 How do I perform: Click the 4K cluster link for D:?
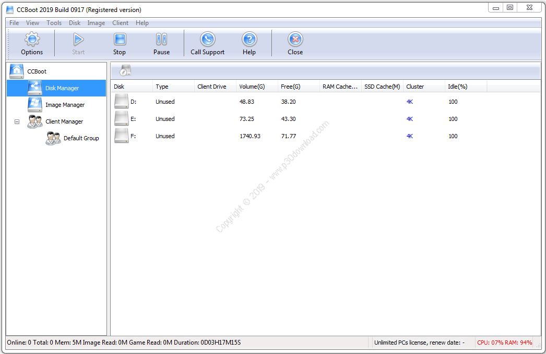[409, 102]
